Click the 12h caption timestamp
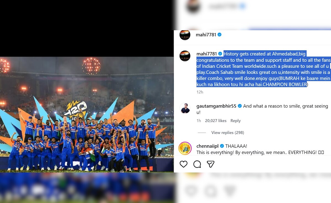This screenshot has width=331, height=203. pyautogui.click(x=200, y=92)
